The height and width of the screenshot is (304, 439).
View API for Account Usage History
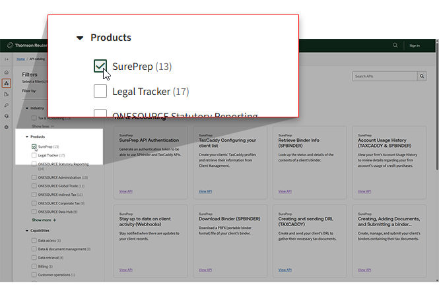point(364,192)
